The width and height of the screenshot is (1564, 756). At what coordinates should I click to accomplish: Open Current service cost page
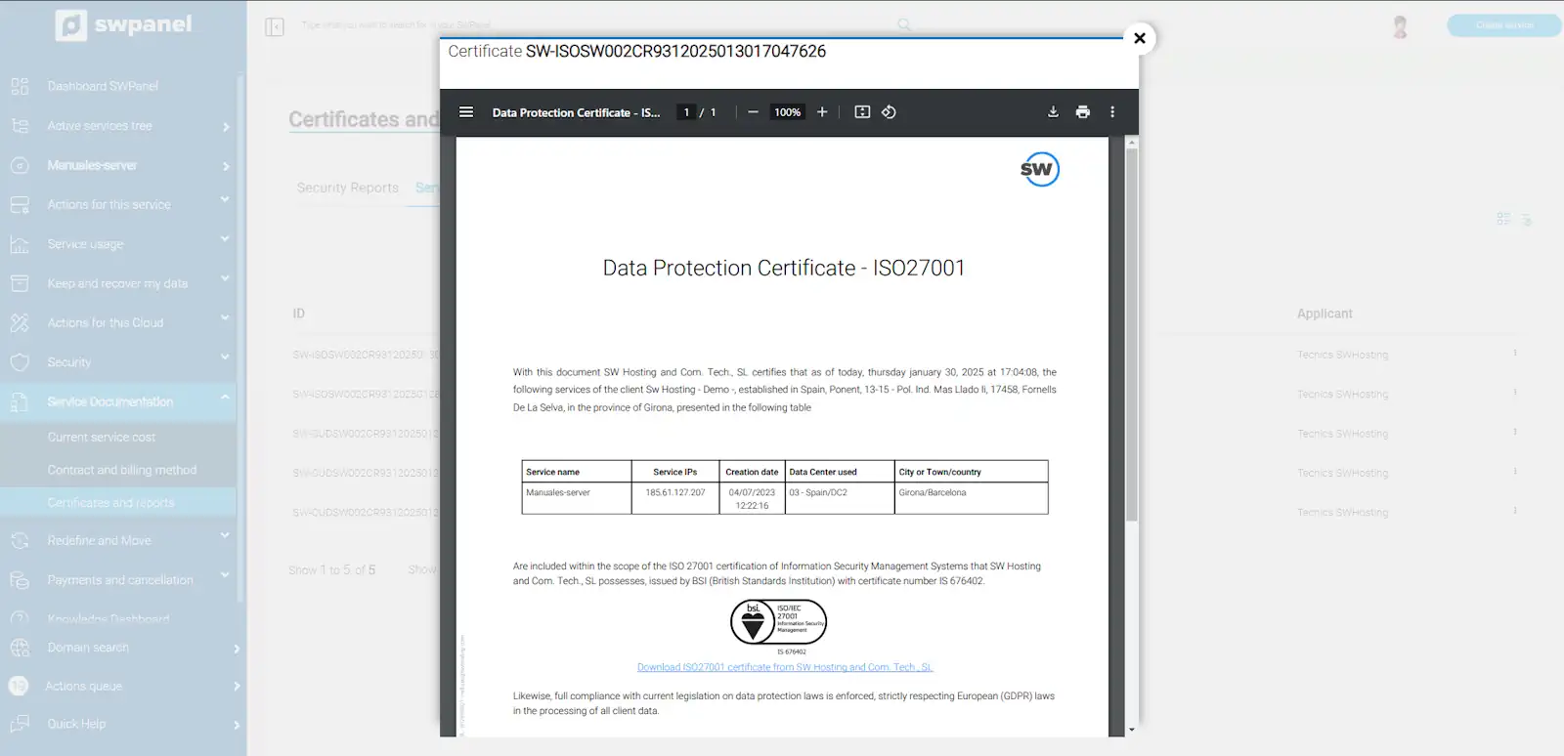(102, 438)
